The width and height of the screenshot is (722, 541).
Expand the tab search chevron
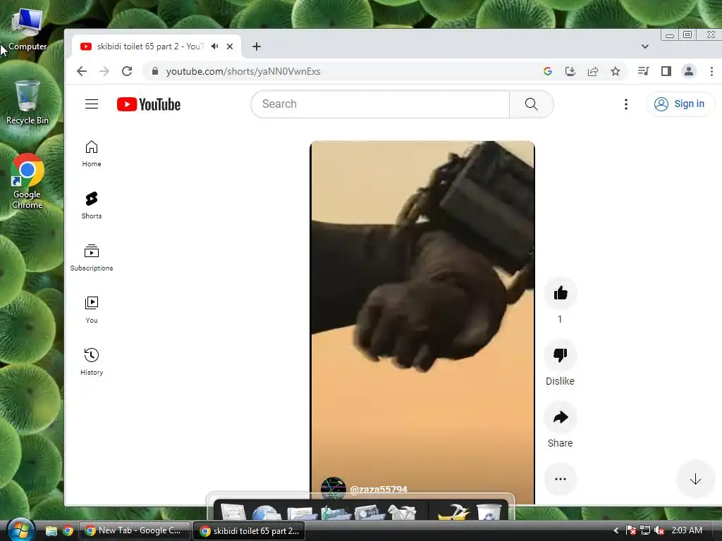pyautogui.click(x=645, y=46)
